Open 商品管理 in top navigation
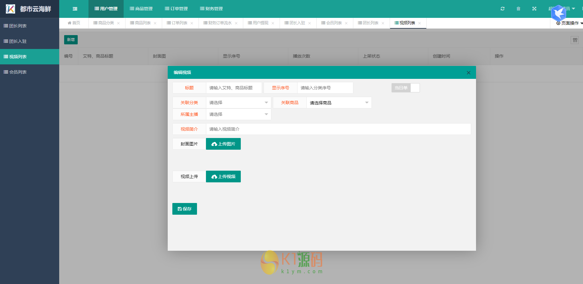 click(x=141, y=9)
